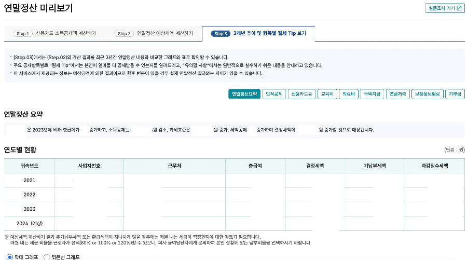Click the 근무처 column header
The image size is (467, 260).
point(174,166)
